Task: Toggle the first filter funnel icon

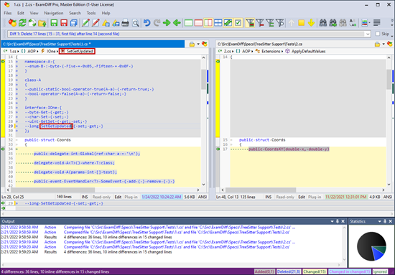Action: pos(250,23)
